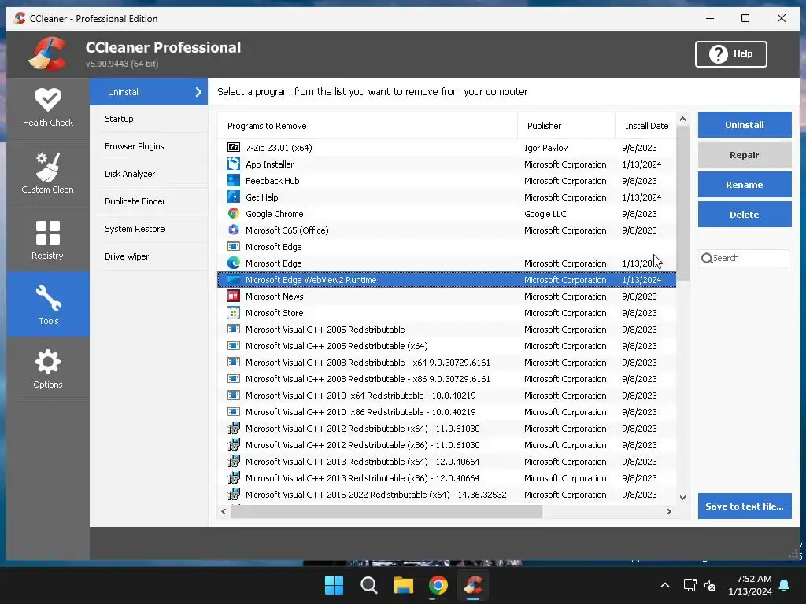Click Igor Pavlov publisher cell

click(x=546, y=148)
